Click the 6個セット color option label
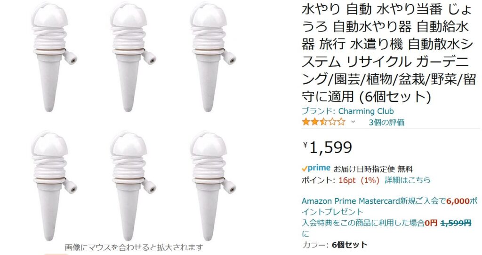The height and width of the screenshot is (255, 482). click(x=350, y=245)
